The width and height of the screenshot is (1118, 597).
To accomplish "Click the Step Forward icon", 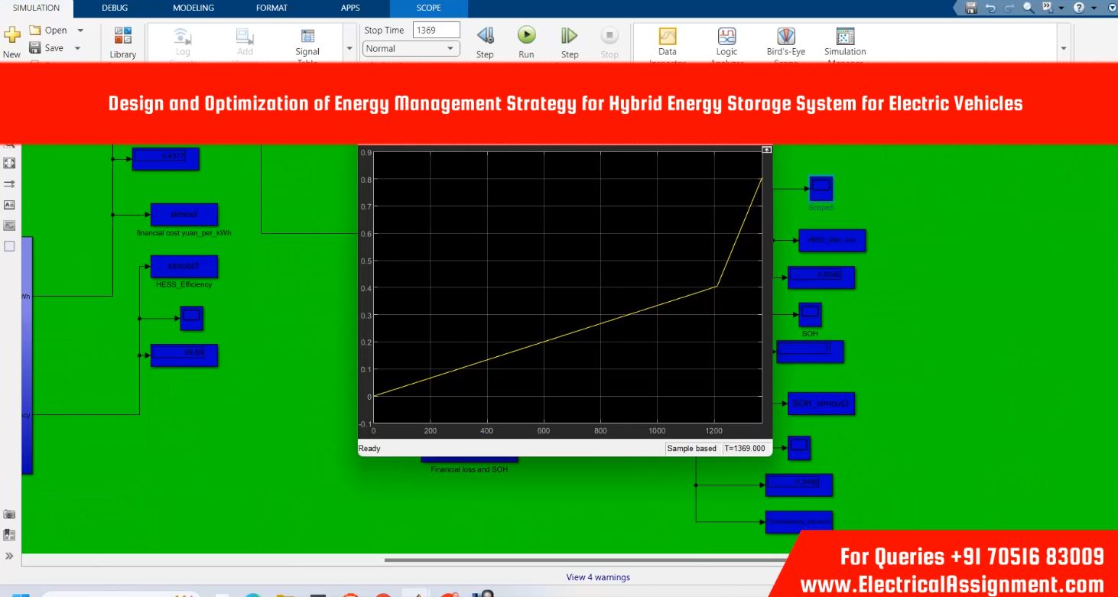I will tap(569, 36).
